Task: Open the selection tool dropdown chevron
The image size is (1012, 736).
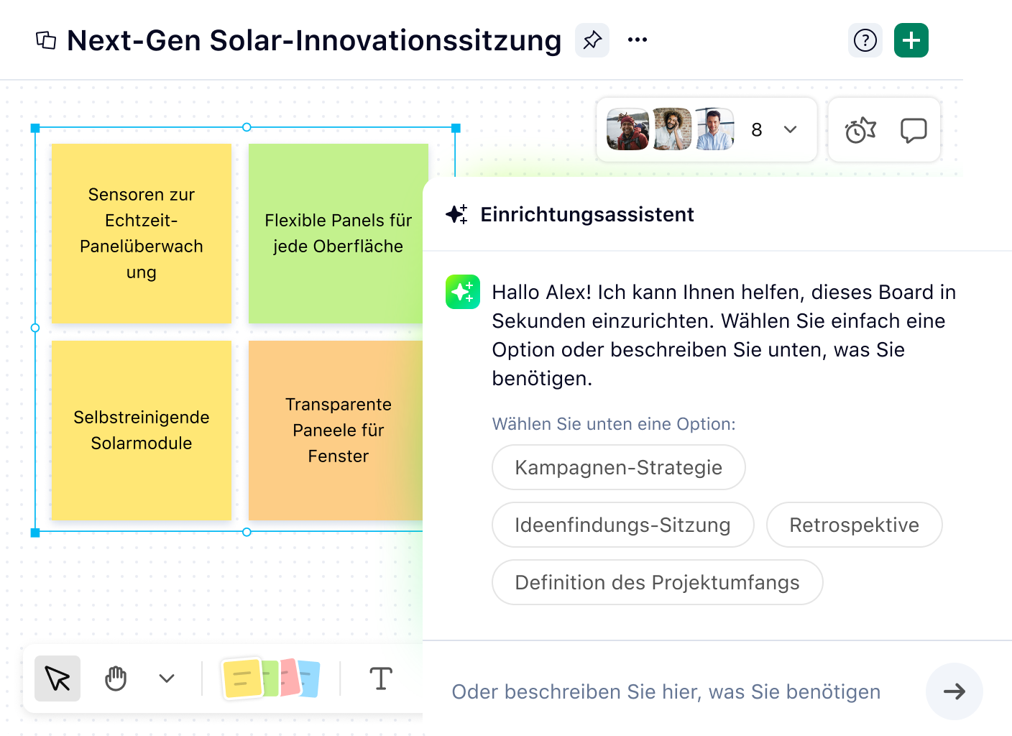Action: point(166,678)
